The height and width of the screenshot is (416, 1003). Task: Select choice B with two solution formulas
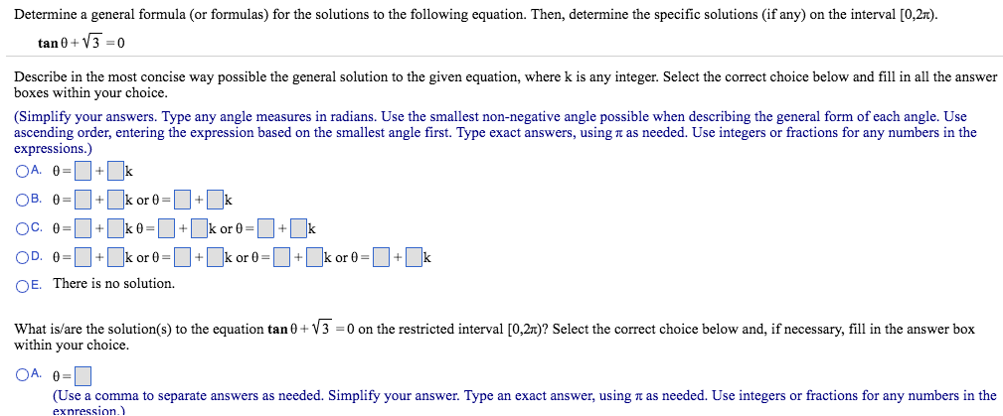[x=23, y=199]
